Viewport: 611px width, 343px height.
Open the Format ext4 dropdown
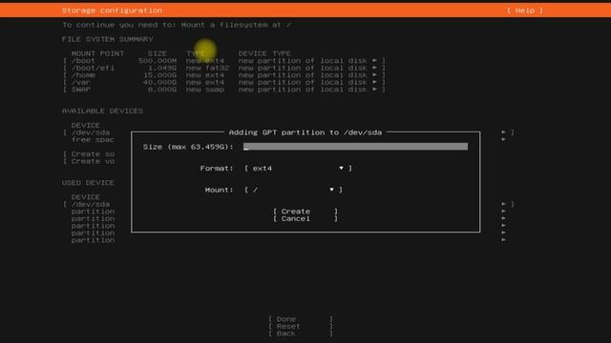[298, 168]
